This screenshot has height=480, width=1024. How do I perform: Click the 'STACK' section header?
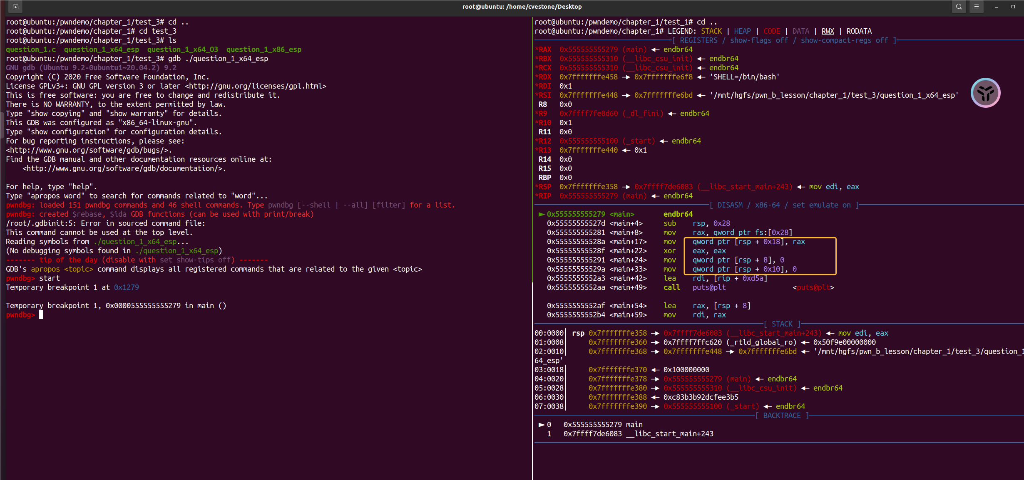[782, 324]
